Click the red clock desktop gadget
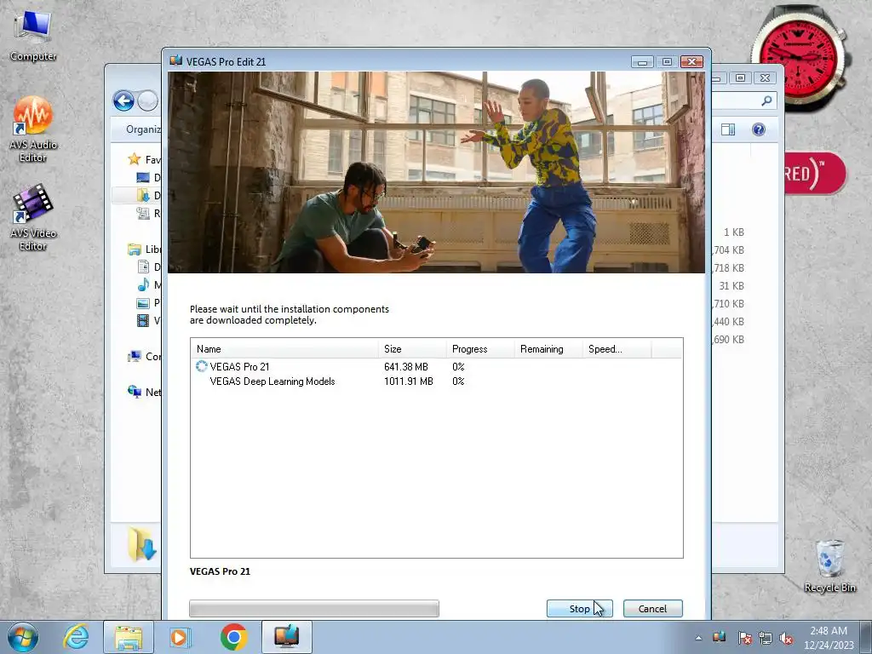The image size is (872, 654). pos(797,57)
